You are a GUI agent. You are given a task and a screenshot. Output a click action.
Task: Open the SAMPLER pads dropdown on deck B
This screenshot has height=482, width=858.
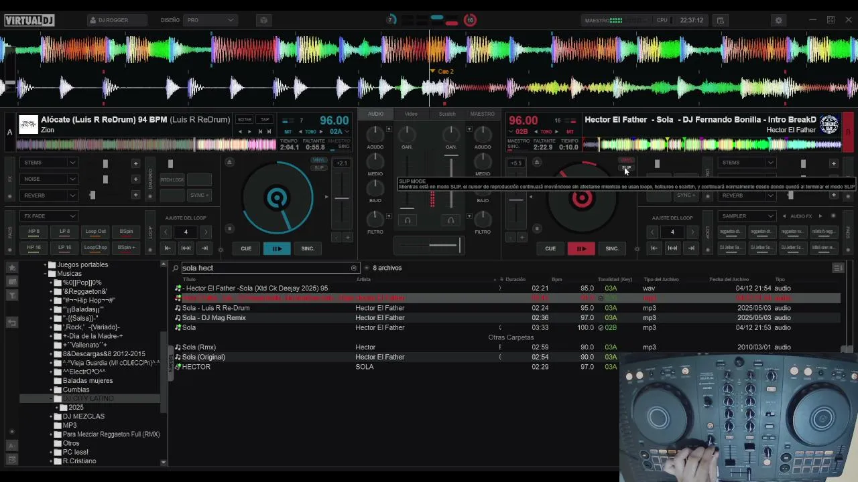[x=747, y=216]
